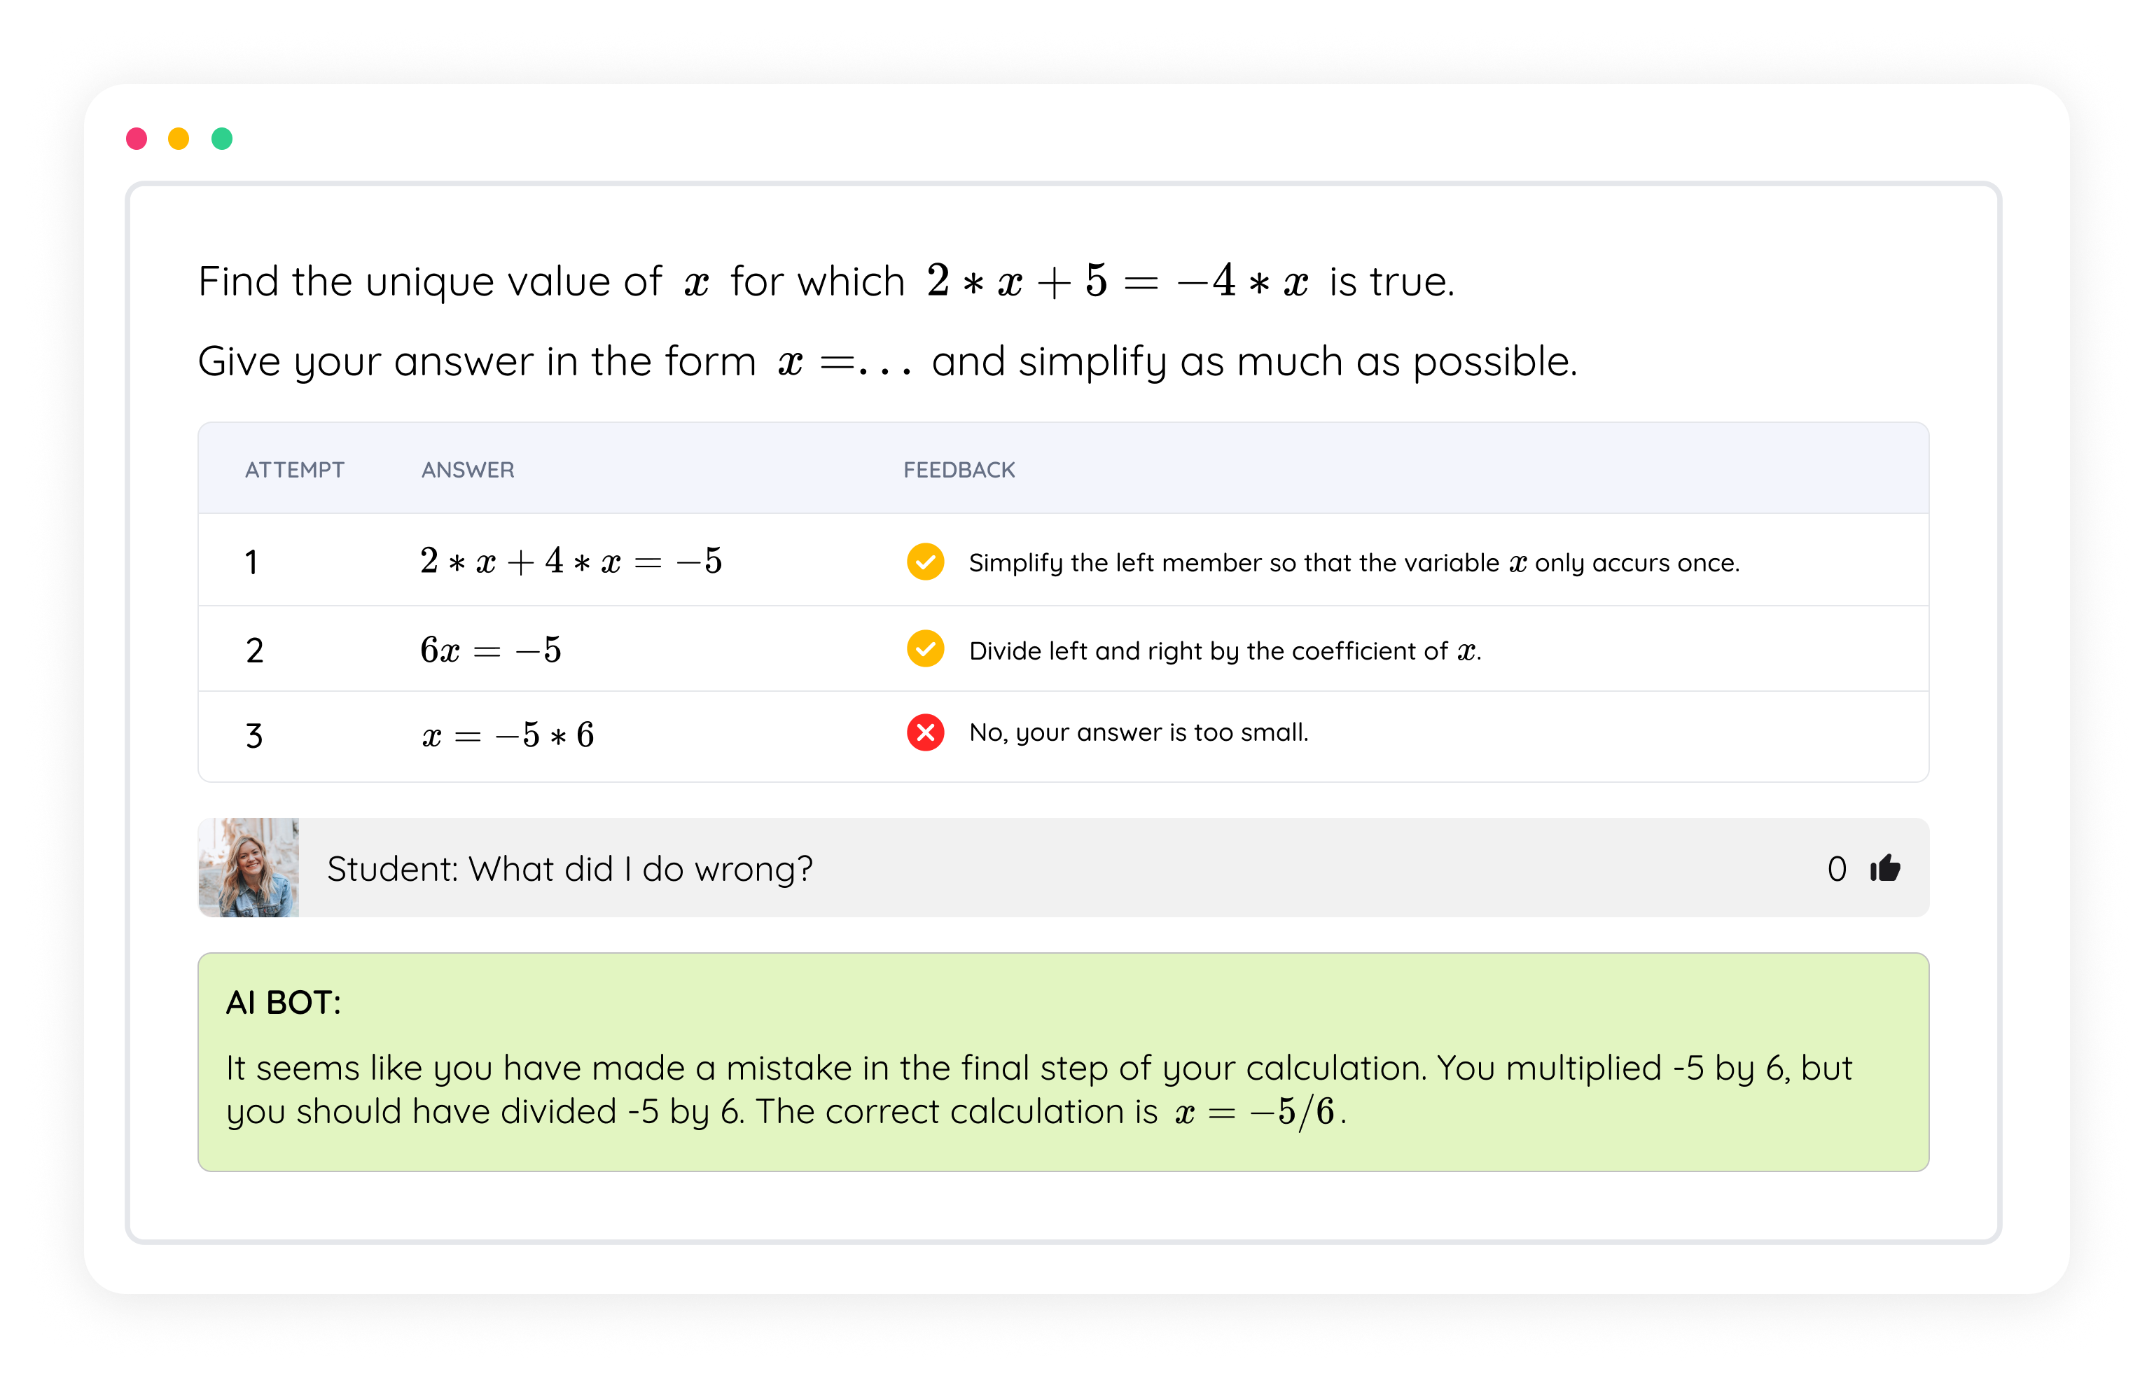Click the green checkmark icon on attempt 1
The image size is (2154, 1378).
coord(926,562)
